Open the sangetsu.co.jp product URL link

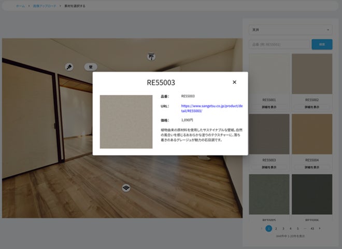(212, 108)
